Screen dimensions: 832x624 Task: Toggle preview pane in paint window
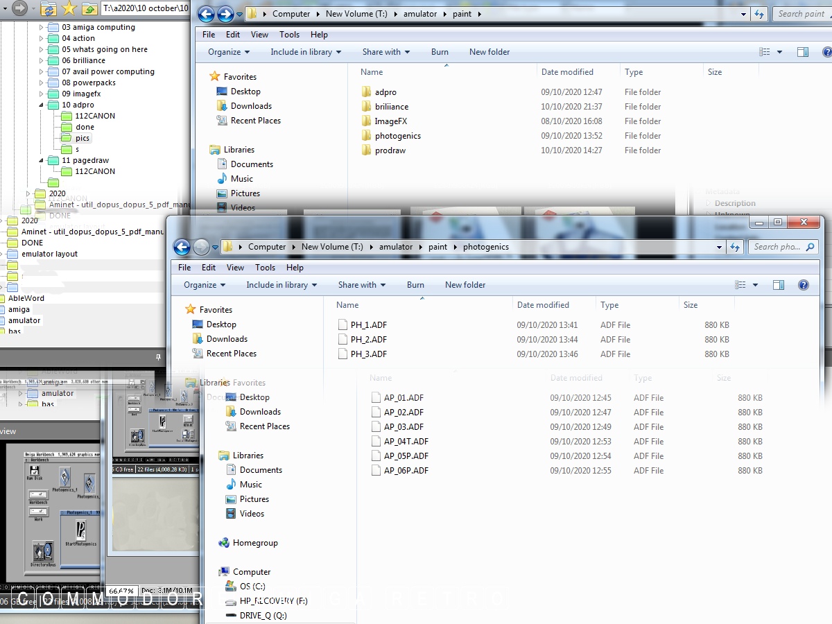click(x=803, y=52)
